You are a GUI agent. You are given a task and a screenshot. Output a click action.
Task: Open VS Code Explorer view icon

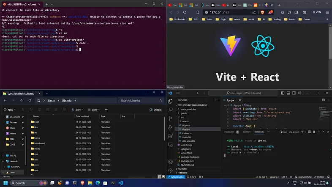pyautogui.click(x=171, y=101)
